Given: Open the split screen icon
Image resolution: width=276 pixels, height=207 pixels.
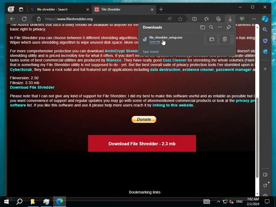Looking at the screenshot, I should coord(195,19).
